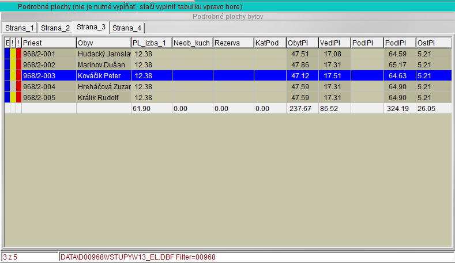Click resident Marinov Dušan
455x263 pixels.
click(104, 65)
